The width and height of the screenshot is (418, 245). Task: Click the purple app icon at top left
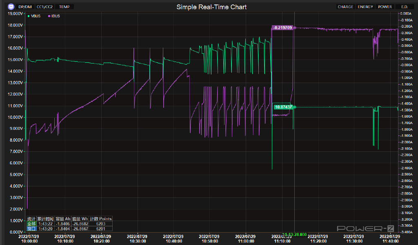[x=11, y=7]
